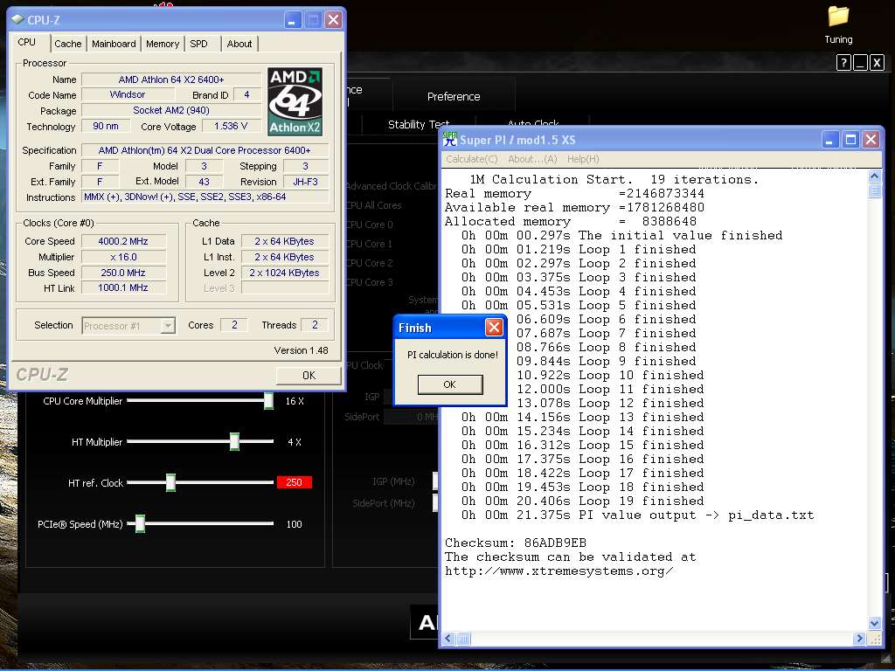Screen dimensions: 895x671
Task: Click the xtremesystems.org URL in Super PI
Action: [559, 571]
